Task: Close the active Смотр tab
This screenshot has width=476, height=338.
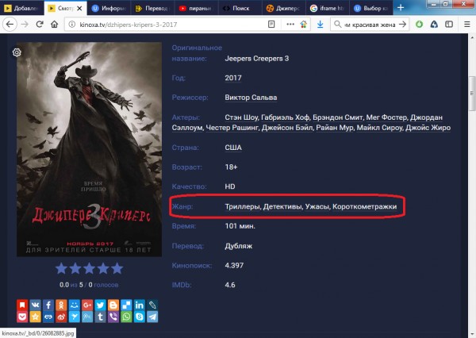Action: [x=79, y=8]
